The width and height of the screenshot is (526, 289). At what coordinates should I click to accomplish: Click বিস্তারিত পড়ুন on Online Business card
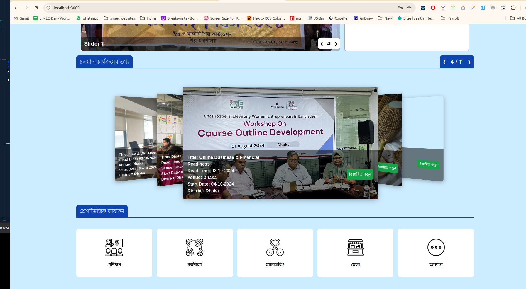click(360, 174)
